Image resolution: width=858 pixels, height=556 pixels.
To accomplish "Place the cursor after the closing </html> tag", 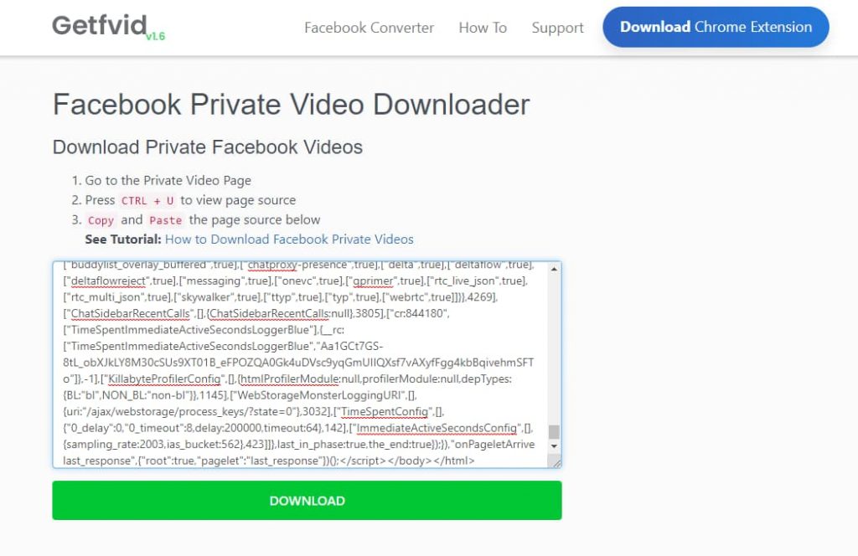I will coord(476,461).
